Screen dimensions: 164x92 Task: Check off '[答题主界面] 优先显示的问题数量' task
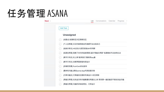point(60,80)
